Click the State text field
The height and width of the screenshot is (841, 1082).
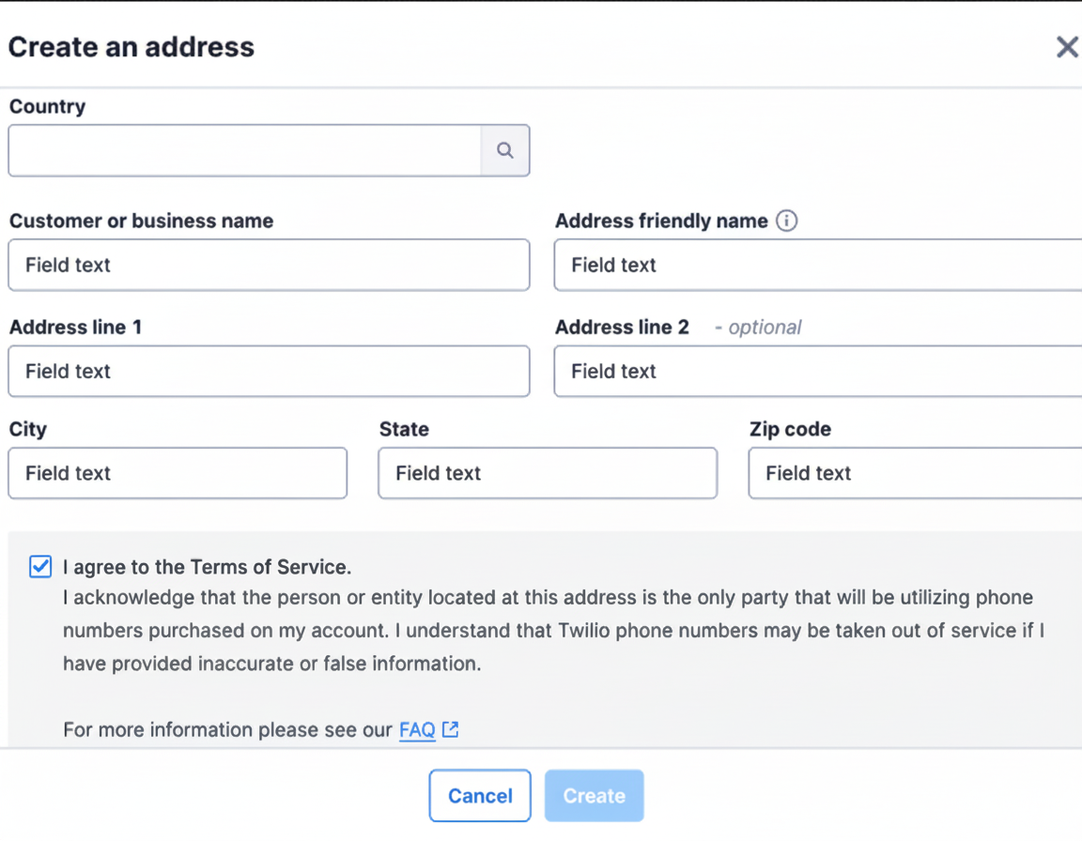coord(548,473)
